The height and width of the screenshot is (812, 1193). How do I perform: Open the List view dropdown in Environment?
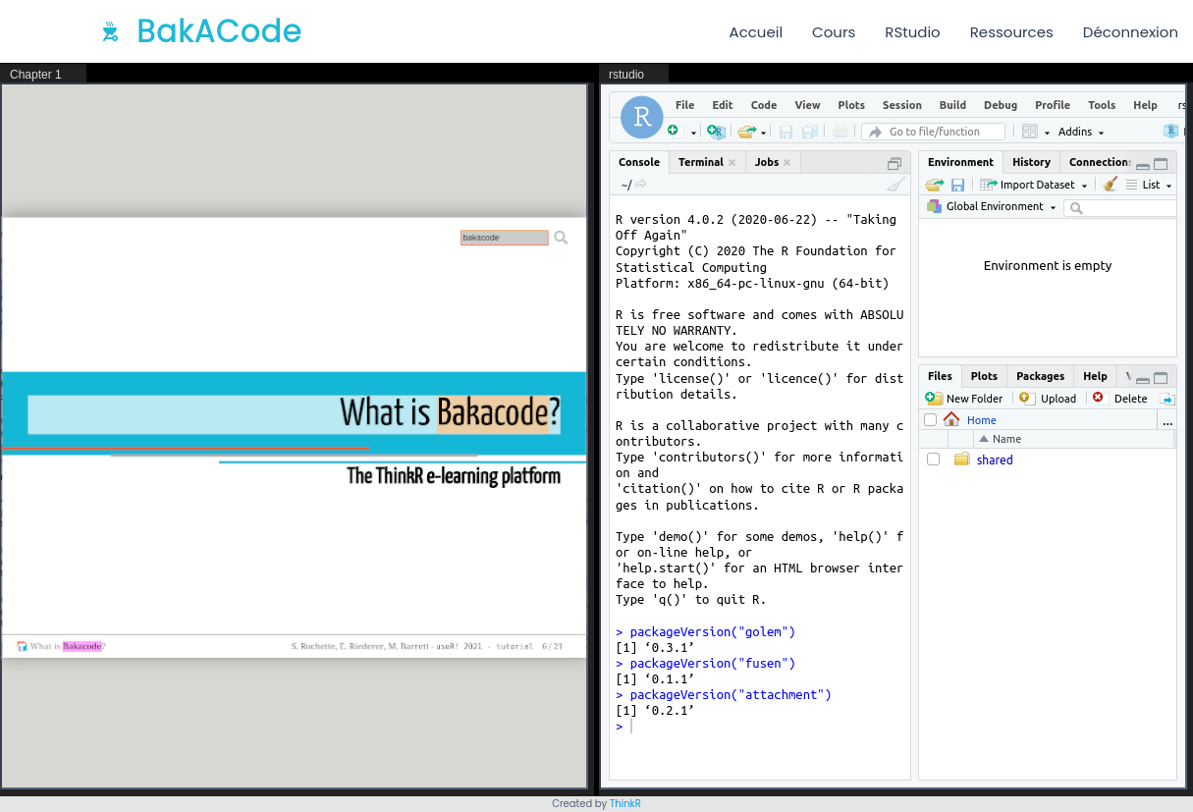(1149, 185)
